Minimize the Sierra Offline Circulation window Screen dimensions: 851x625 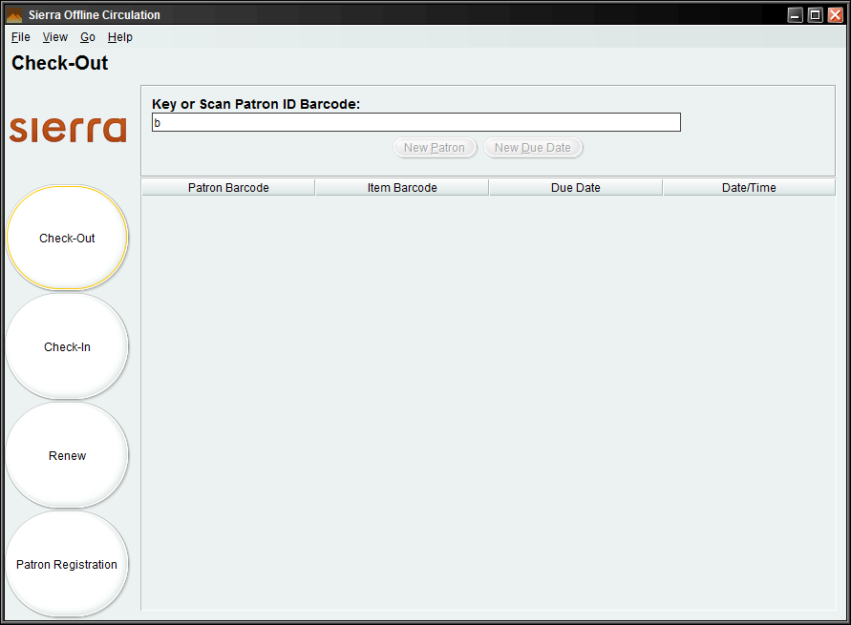795,15
